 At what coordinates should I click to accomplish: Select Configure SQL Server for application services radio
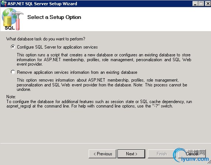click(x=13, y=47)
